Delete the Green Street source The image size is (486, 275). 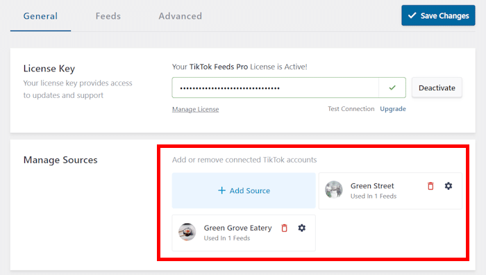[430, 186]
